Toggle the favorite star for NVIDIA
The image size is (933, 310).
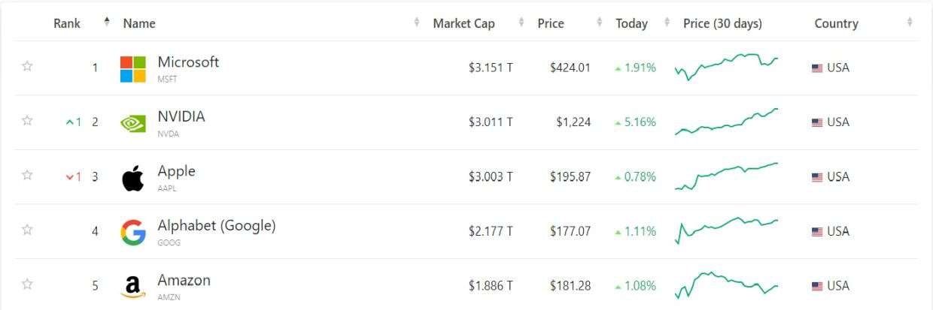click(27, 121)
